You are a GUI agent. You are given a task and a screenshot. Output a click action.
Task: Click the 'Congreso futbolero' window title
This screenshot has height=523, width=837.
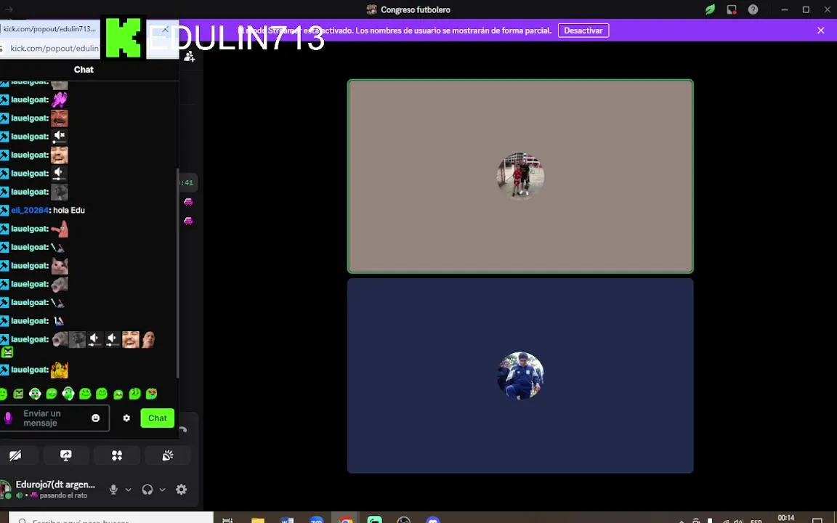pos(416,9)
